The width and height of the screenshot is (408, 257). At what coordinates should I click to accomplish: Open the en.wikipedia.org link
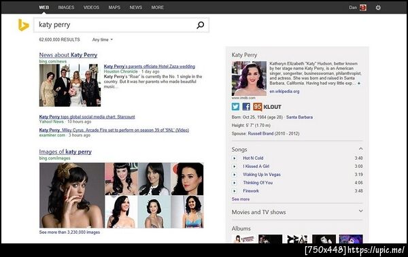coord(284,91)
